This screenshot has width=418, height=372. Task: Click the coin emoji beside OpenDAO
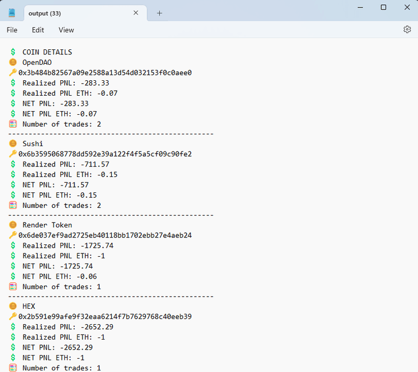[13, 62]
